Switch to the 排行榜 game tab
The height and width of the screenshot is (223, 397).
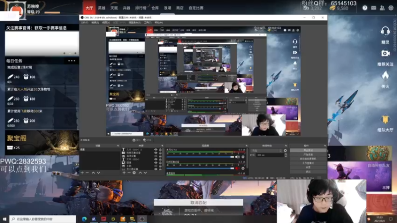click(x=141, y=8)
